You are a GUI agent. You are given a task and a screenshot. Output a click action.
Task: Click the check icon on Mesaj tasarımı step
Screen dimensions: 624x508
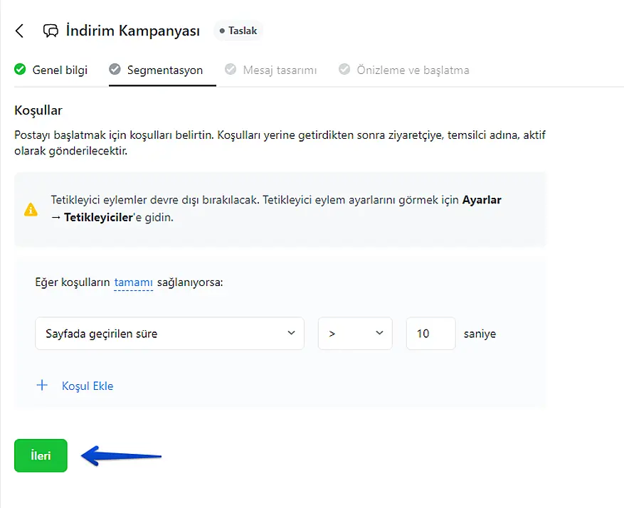[231, 70]
